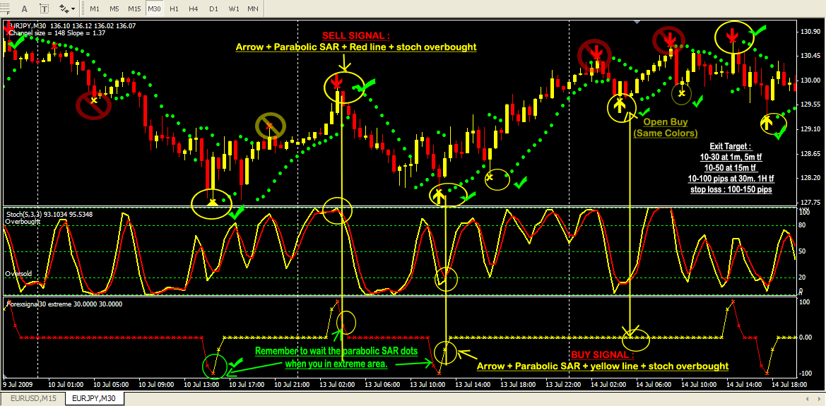Click the 'Open Buy (Same Colors)' text label
Screen dimensions: 826x406
click(665, 128)
